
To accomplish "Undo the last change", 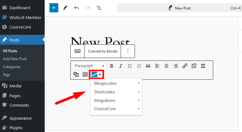I will (x=77, y=8).
